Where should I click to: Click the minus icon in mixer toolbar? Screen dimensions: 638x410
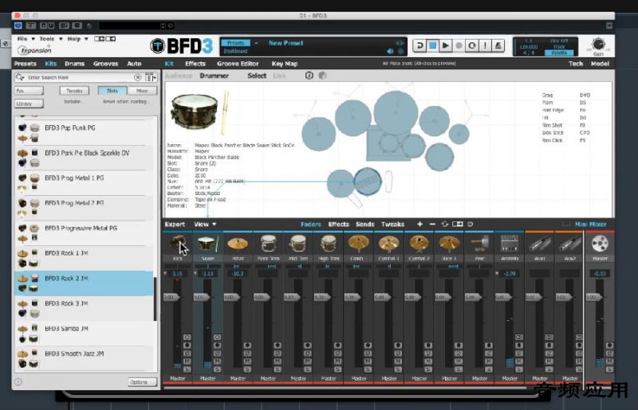click(432, 224)
